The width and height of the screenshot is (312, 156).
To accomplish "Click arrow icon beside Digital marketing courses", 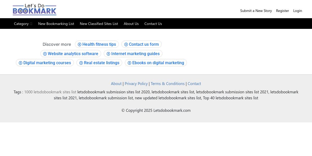I will (21, 63).
